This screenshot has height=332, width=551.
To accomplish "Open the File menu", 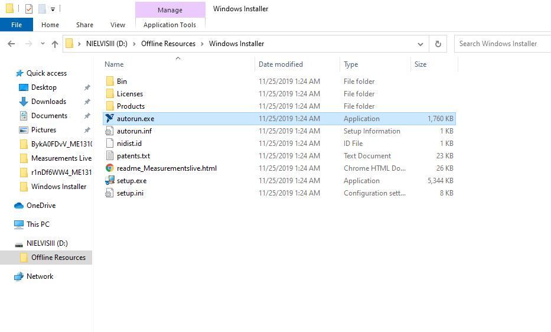I will 17,25.
